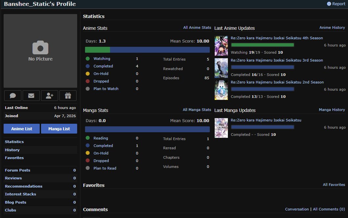Viewport: 348px width, 218px height.
Task: Click the Episodes count 85
Action: [207, 78]
